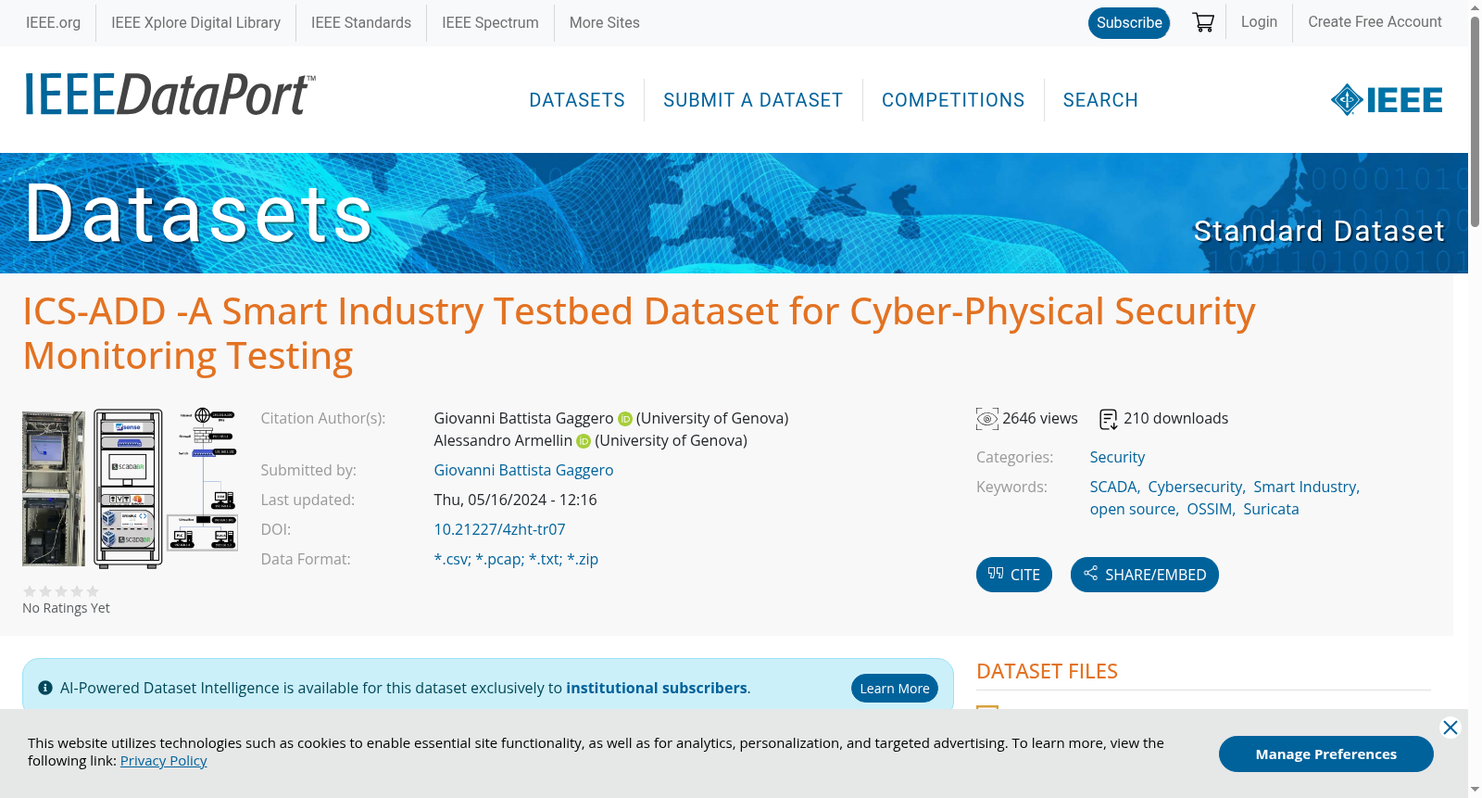Viewport: 1482px width, 798px height.
Task: Click the info icon in AI banner
Action: [45, 688]
